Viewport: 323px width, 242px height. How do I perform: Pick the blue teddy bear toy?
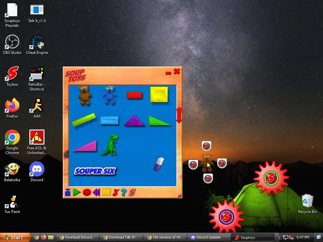[109, 95]
